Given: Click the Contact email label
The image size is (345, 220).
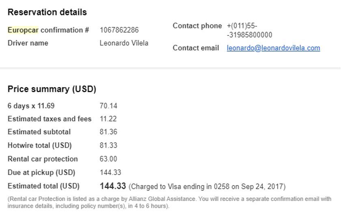Looking at the screenshot, I should (x=196, y=48).
